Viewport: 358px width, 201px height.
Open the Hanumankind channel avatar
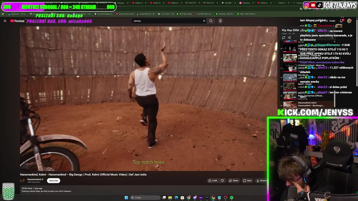click(23, 181)
